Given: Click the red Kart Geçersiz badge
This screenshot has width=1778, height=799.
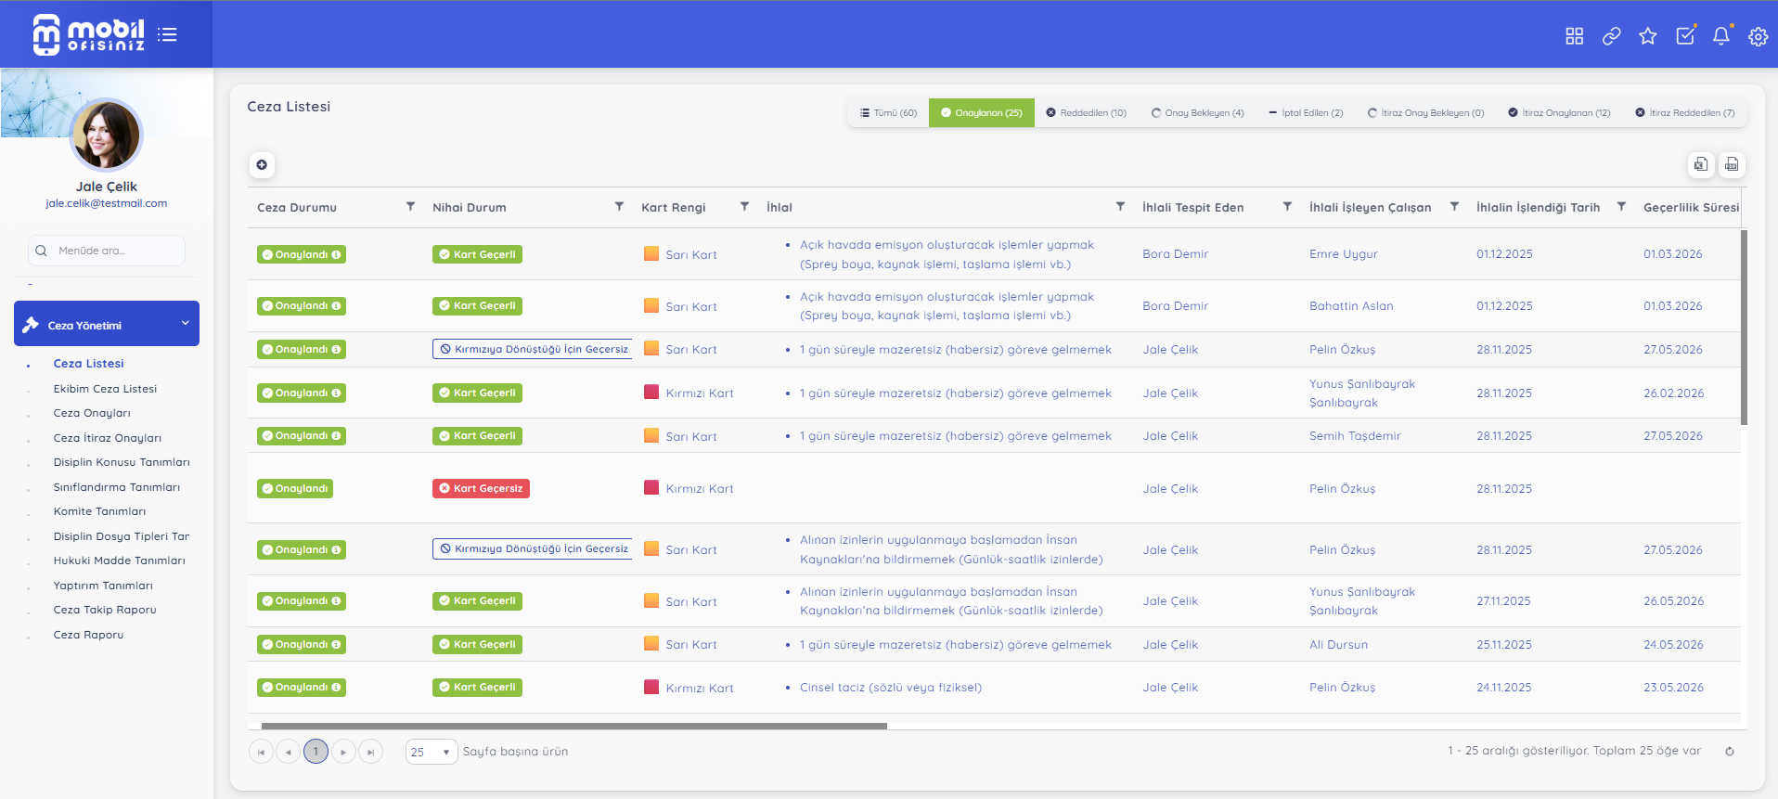Looking at the screenshot, I should pos(481,488).
